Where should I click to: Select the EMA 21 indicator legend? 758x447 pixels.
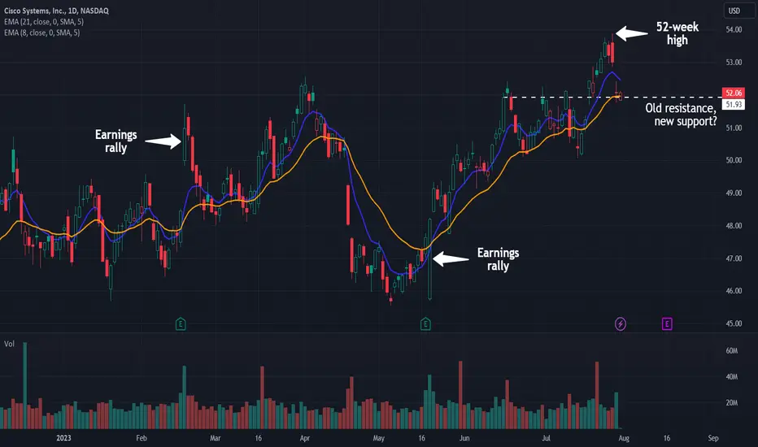[43, 22]
